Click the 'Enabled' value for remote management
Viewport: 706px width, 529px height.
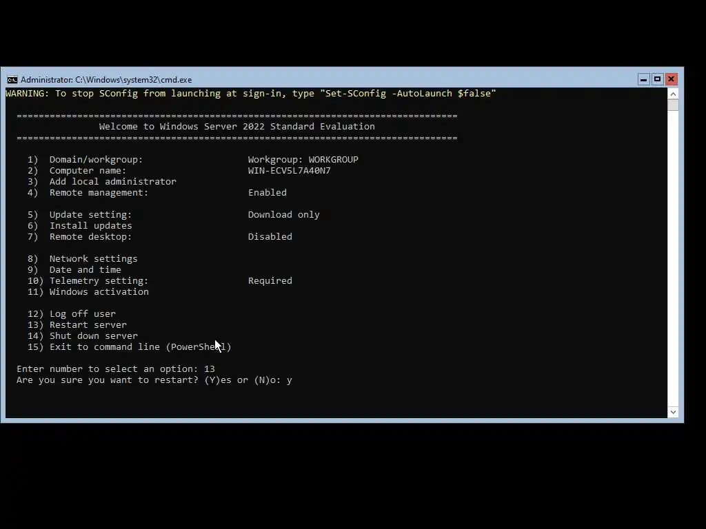[268, 193]
